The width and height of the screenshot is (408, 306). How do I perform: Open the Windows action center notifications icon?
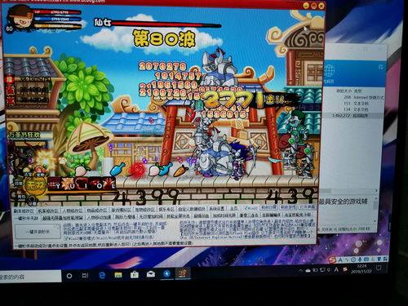tap(379, 268)
